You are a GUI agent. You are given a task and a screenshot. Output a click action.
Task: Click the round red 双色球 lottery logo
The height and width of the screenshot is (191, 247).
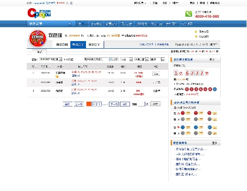tap(37, 38)
